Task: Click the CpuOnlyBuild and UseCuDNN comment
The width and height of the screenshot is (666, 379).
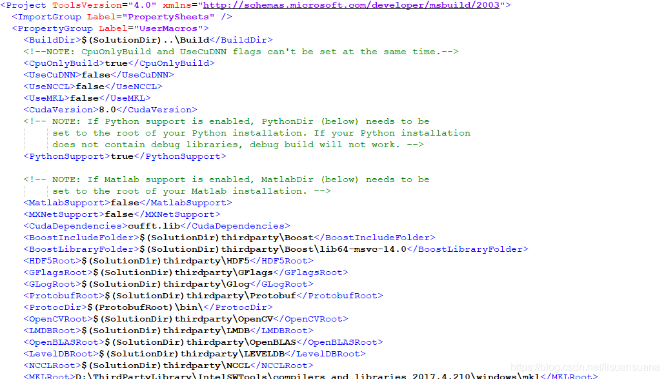Action: point(241,52)
